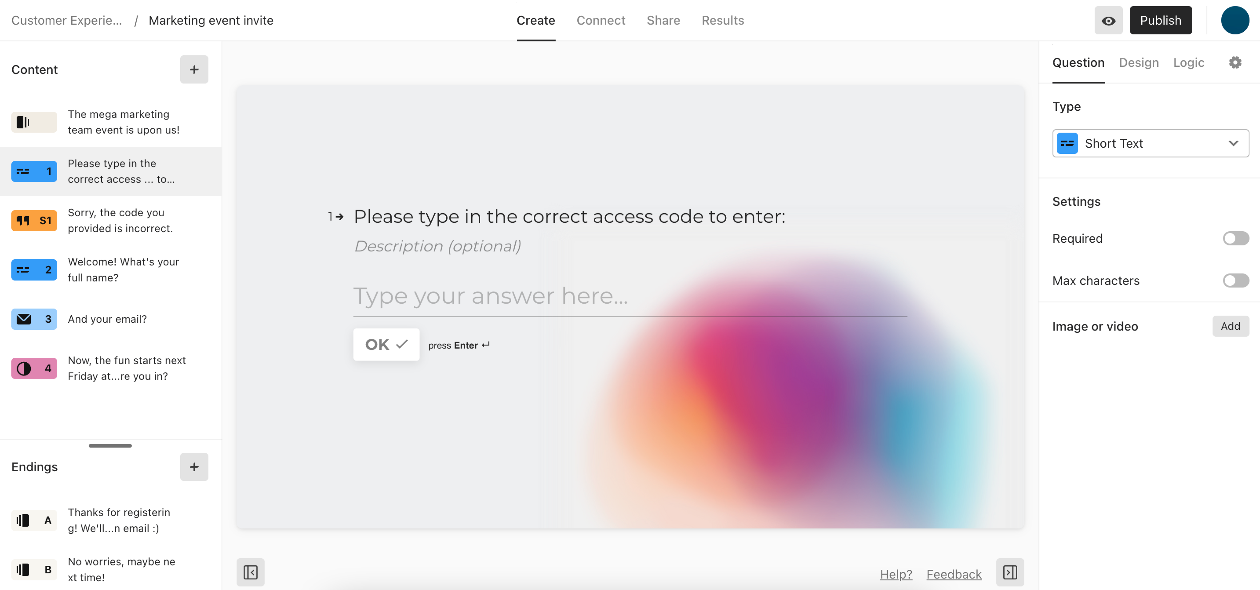Image resolution: width=1260 pixels, height=590 pixels.
Task: Open the Connect tab
Action: tap(601, 20)
